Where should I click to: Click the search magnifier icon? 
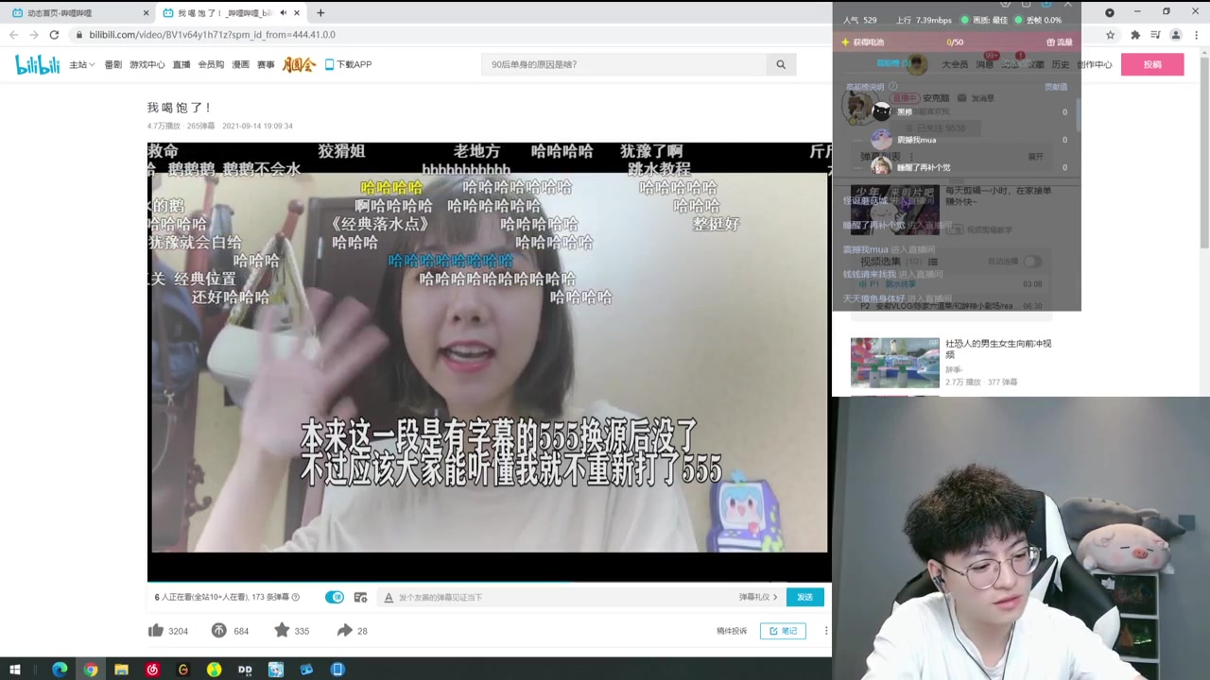coord(781,64)
